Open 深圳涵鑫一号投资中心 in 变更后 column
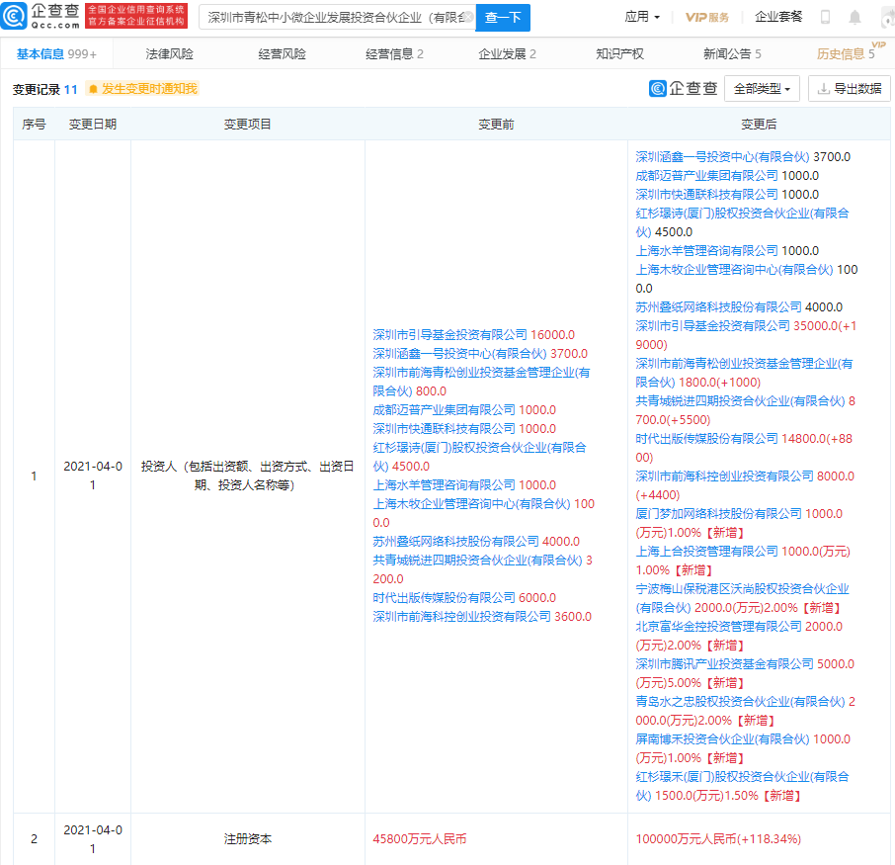This screenshot has width=895, height=865. (723, 156)
